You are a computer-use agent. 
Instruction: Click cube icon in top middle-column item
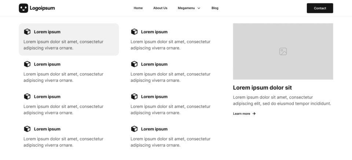[134, 32]
